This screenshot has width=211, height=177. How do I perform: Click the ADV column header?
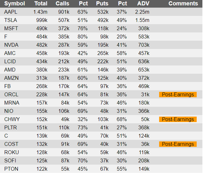point(143,3)
